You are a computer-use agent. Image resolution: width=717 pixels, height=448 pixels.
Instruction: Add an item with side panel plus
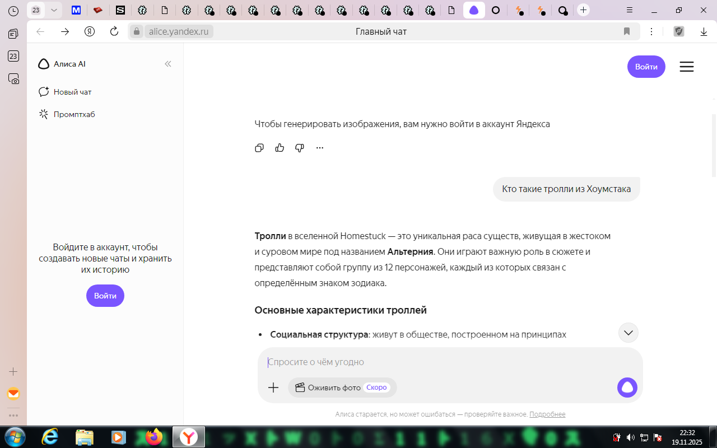(x=13, y=372)
